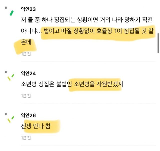Image resolution: width=160 pixels, height=151 pixels.
Task: Click the 1년 전 timestamp under 익인24's comment
Action: (26, 96)
